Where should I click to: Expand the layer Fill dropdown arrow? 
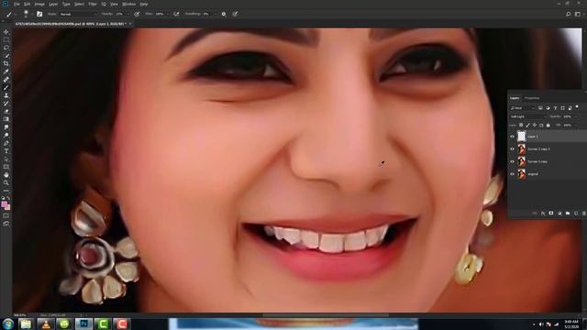coord(576,125)
